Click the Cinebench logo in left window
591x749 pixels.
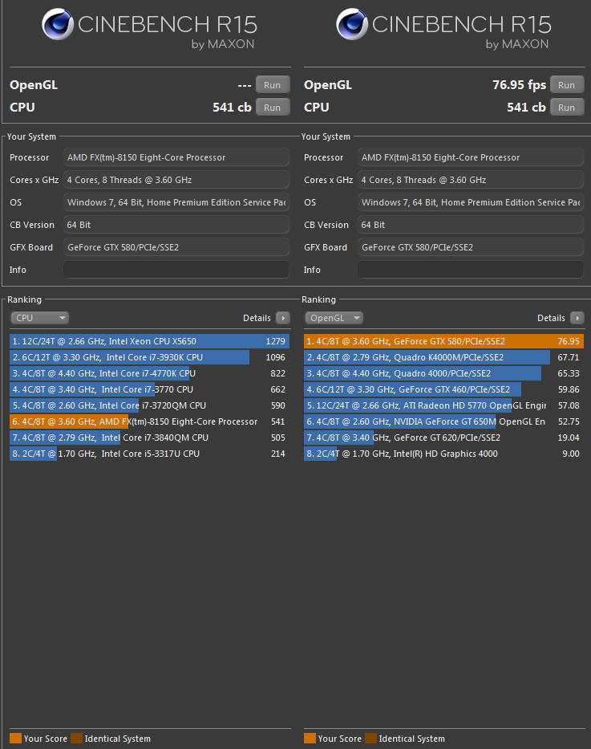tap(58, 24)
